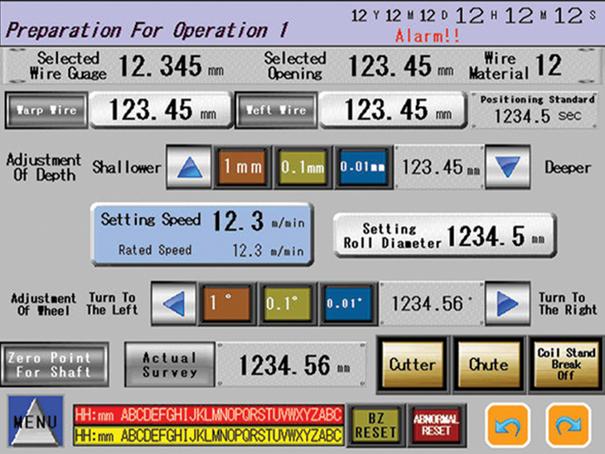This screenshot has height=454, width=605.
Task: Select the 1mm depth step
Action: click(x=241, y=167)
